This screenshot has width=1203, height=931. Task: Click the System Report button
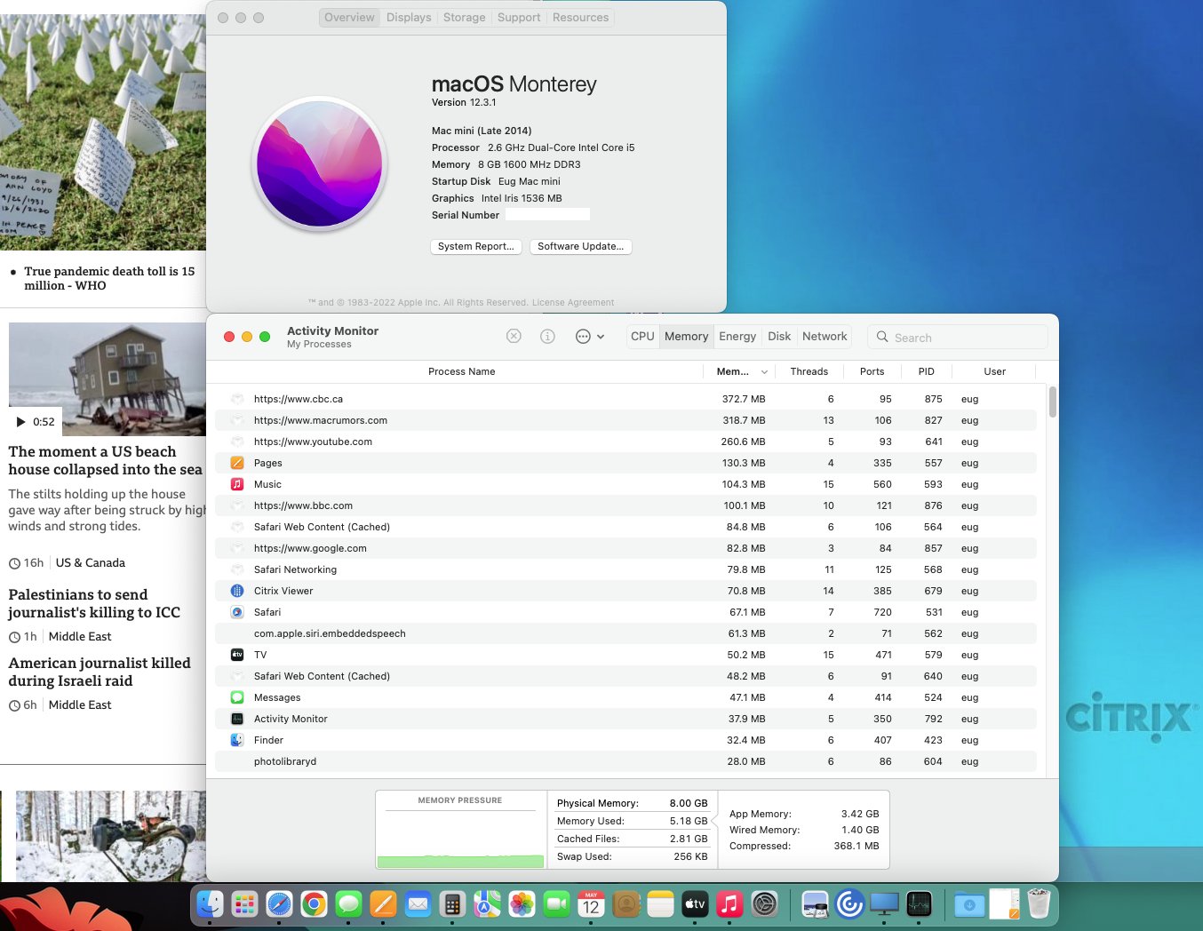click(x=475, y=246)
